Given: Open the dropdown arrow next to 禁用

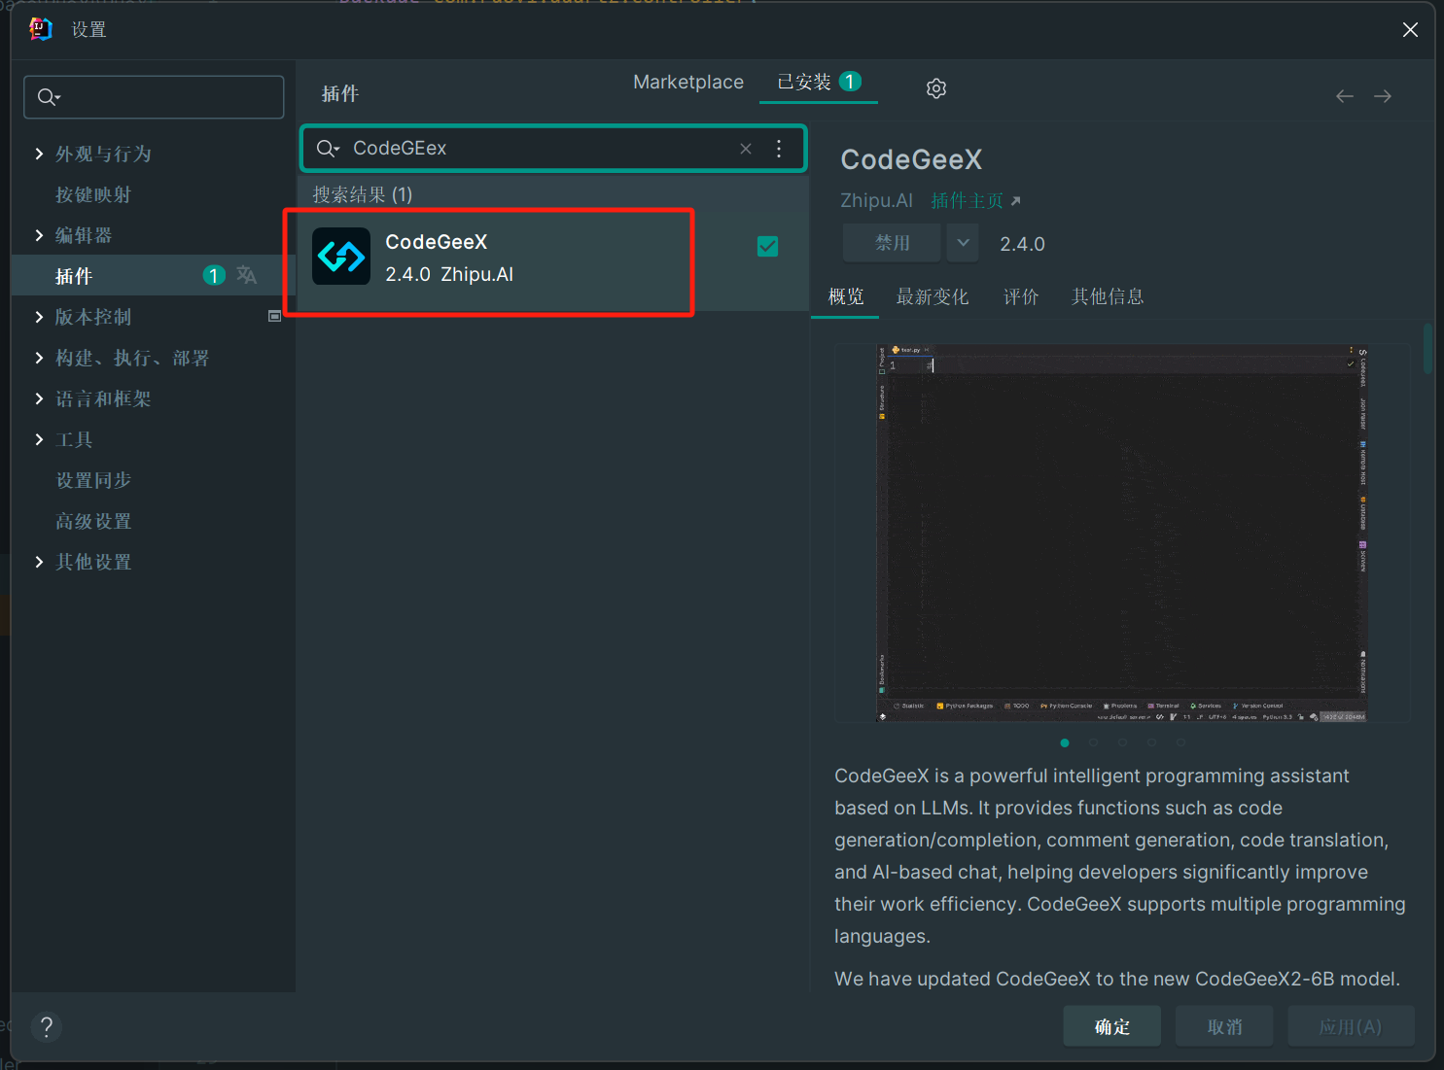Looking at the screenshot, I should coord(963,243).
